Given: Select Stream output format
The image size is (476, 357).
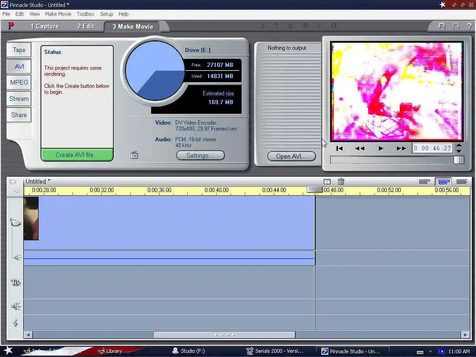Looking at the screenshot, I should (19, 99).
